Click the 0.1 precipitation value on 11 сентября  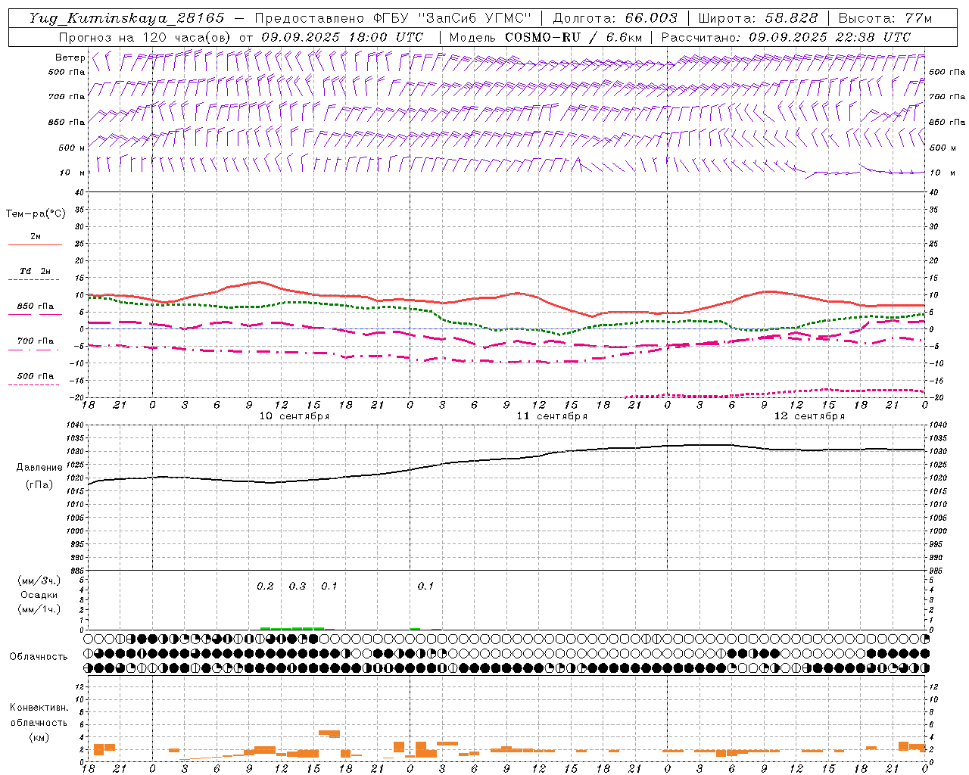[425, 587]
